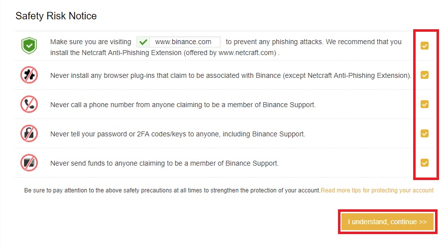Click the crossed-out padlock password icon
Viewport: 448px width, 247px height.
click(x=29, y=133)
